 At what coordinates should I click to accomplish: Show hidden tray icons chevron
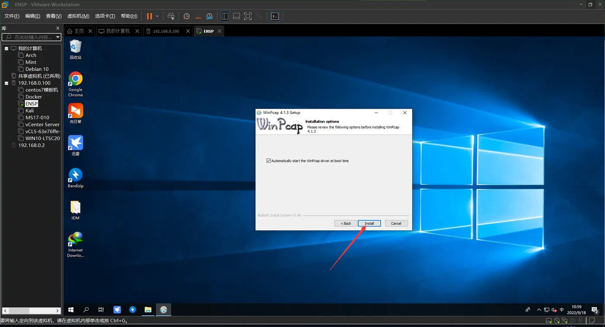539,310
